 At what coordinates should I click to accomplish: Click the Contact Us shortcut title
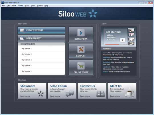pos(88,86)
